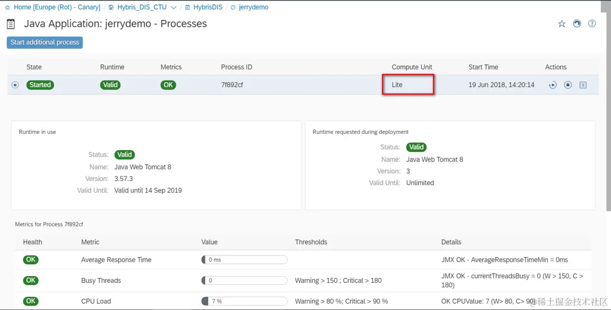This screenshot has width=611, height=310.
Task: Click the Busy Threads metric name
Action: [x=101, y=280]
